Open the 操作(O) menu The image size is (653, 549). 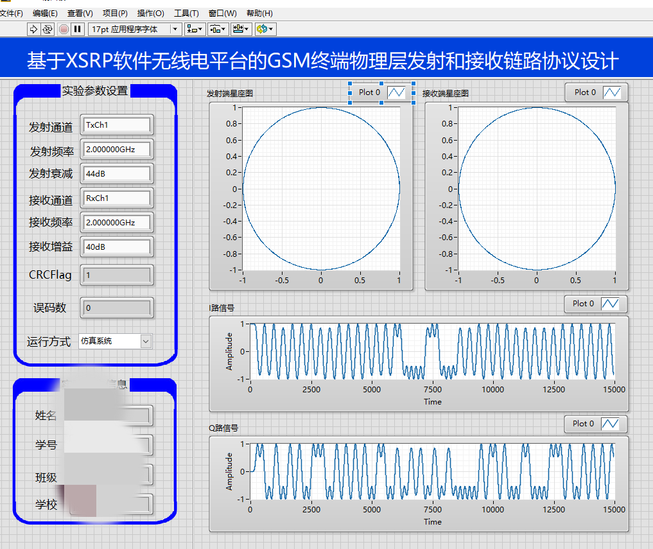[x=151, y=13]
